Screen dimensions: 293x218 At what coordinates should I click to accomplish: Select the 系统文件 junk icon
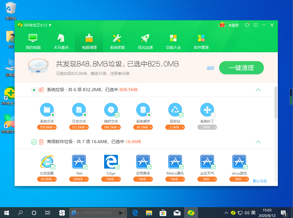[47, 110]
